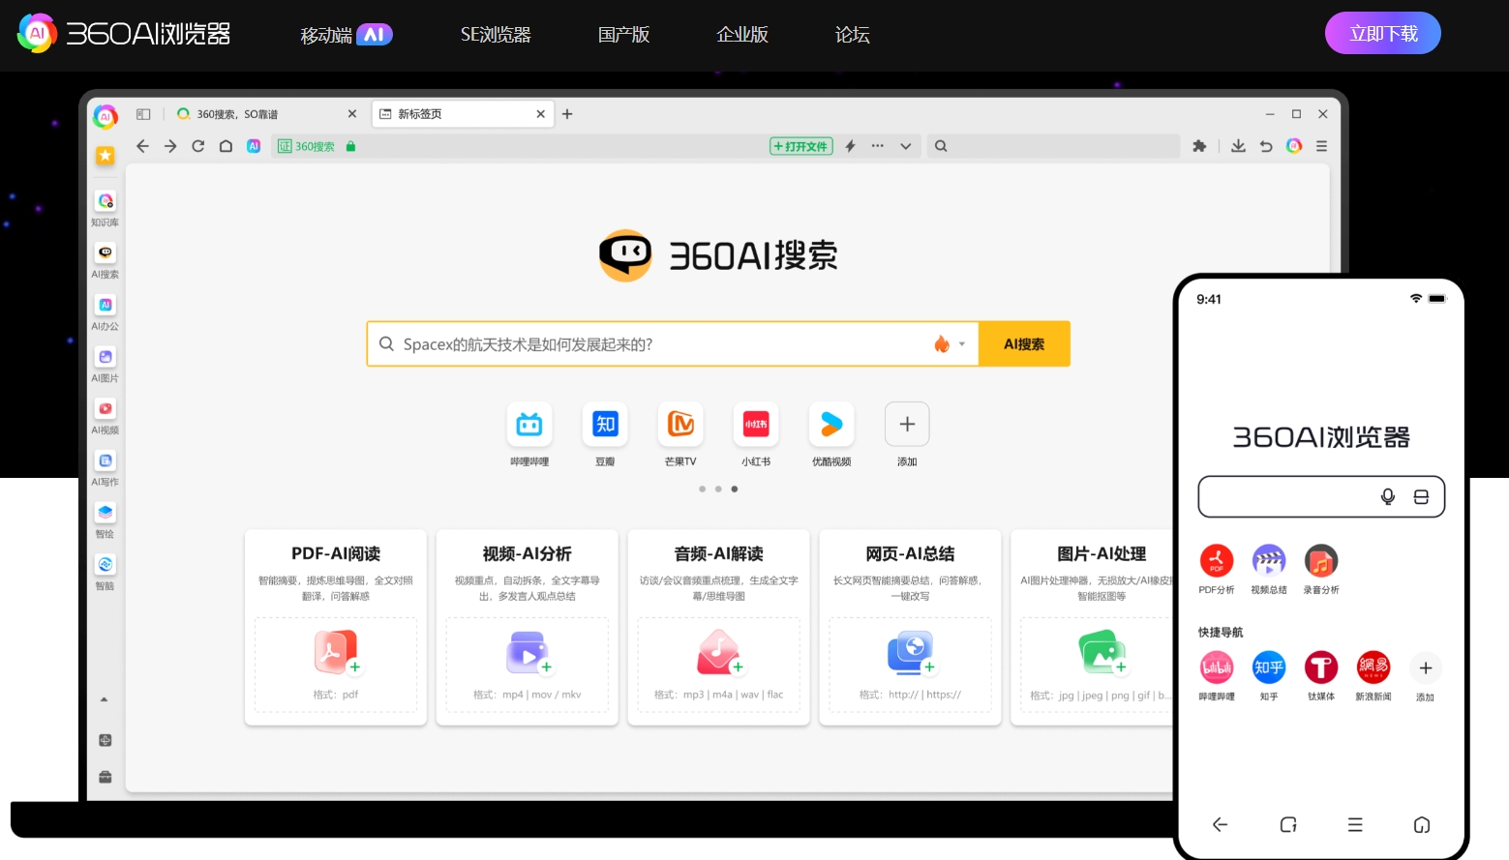Visit the 论坛 forum link
Image resolution: width=1509 pixels, height=860 pixels.
pyautogui.click(x=852, y=35)
